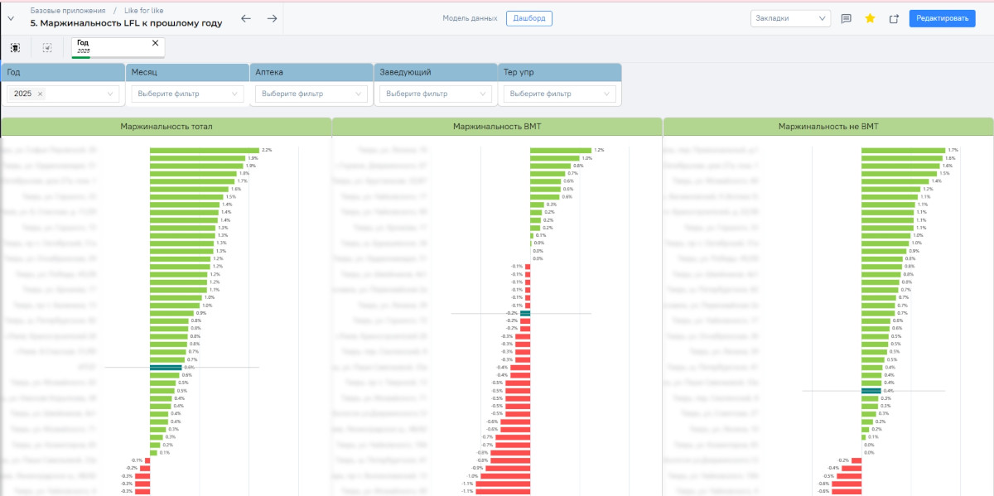Click the Редактировать button
The width and height of the screenshot is (994, 496).
pos(942,18)
